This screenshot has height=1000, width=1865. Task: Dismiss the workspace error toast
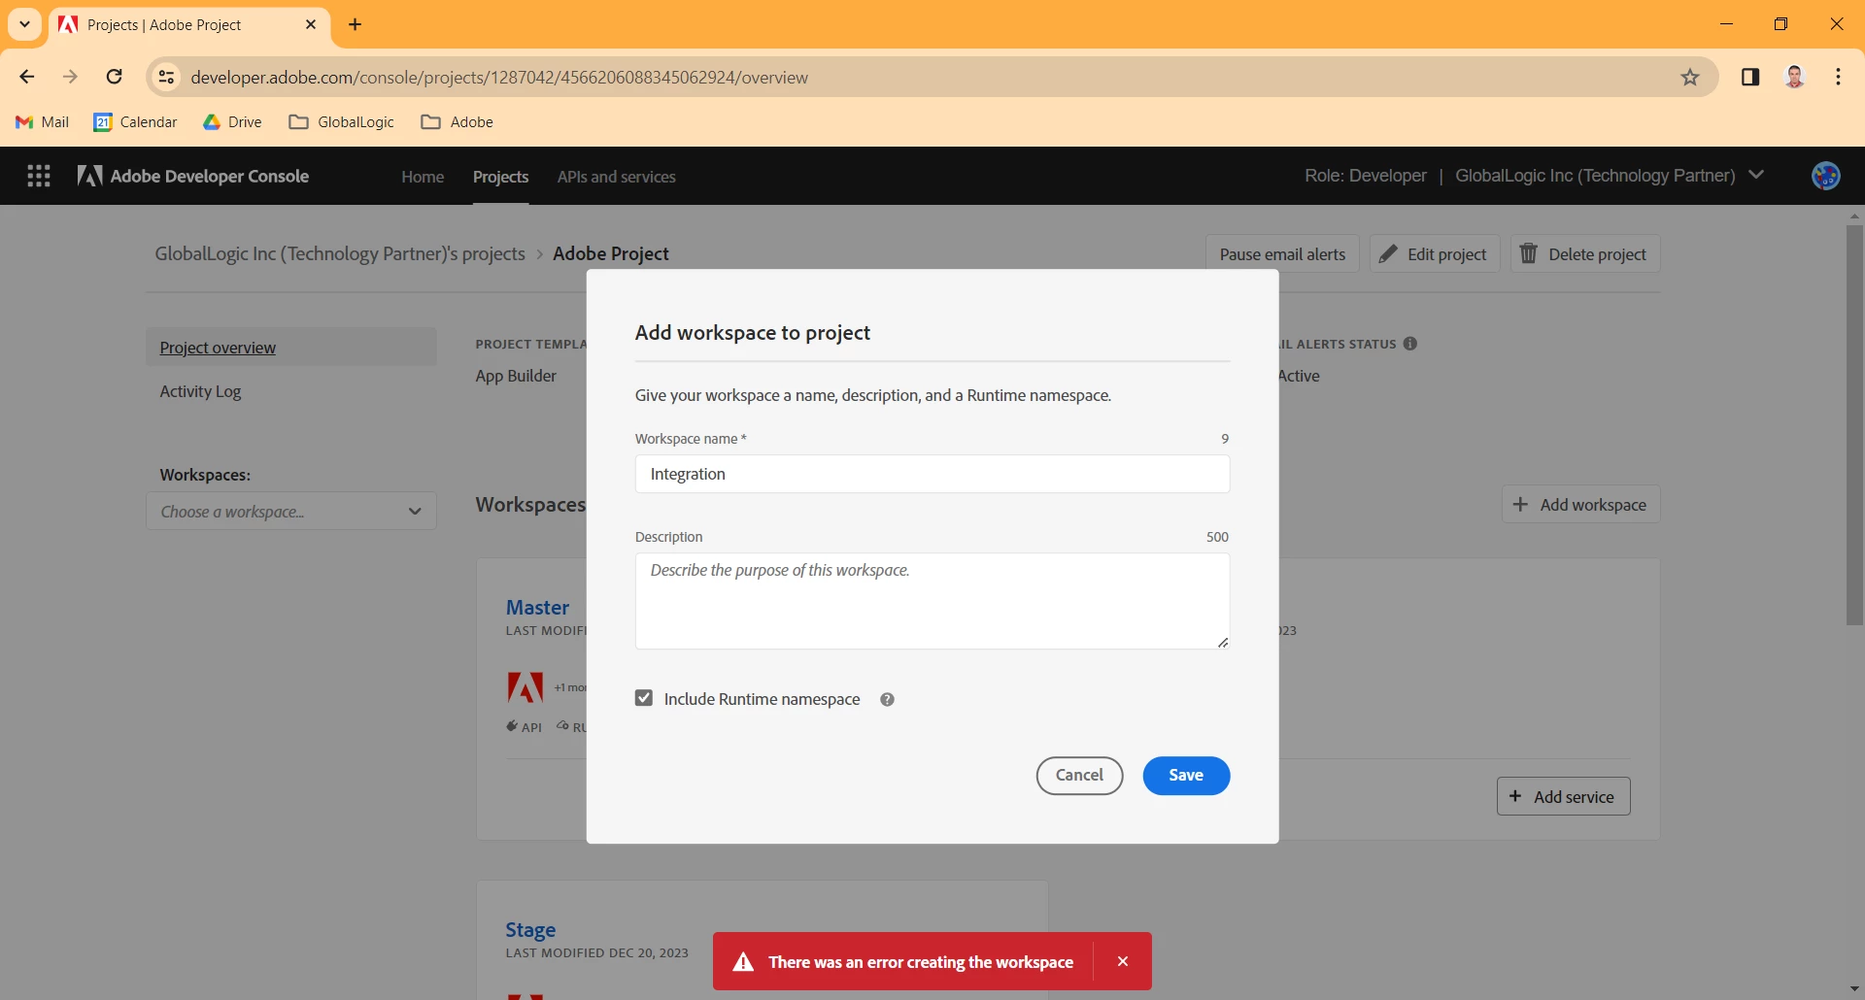[x=1123, y=961]
